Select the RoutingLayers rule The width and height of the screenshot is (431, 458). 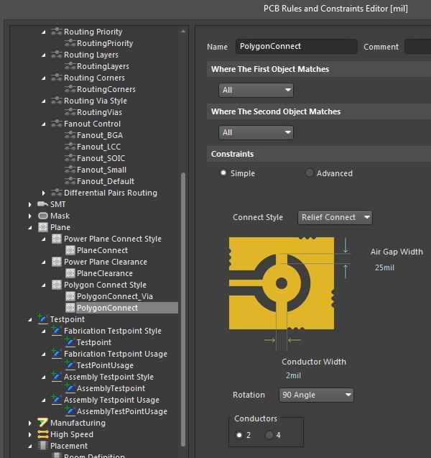click(103, 66)
